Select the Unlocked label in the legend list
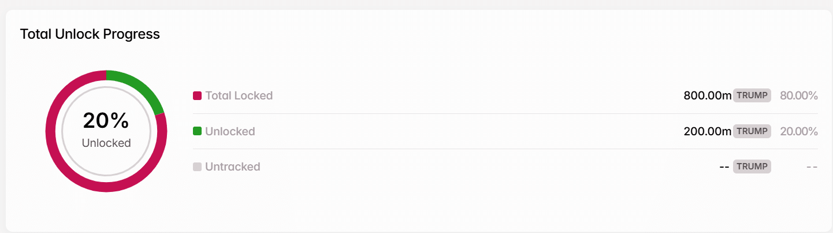The width and height of the screenshot is (833, 233). (x=230, y=131)
